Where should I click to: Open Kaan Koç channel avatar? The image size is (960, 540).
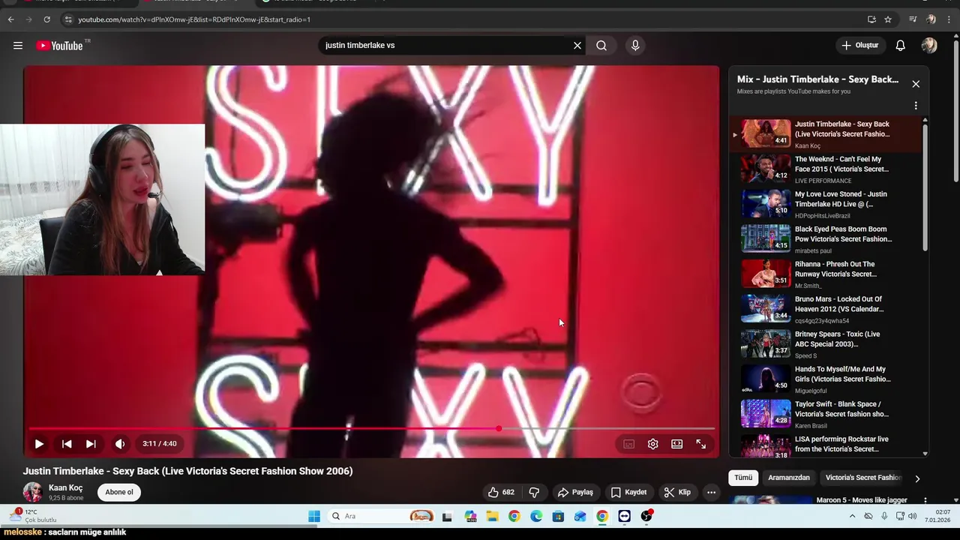33,492
